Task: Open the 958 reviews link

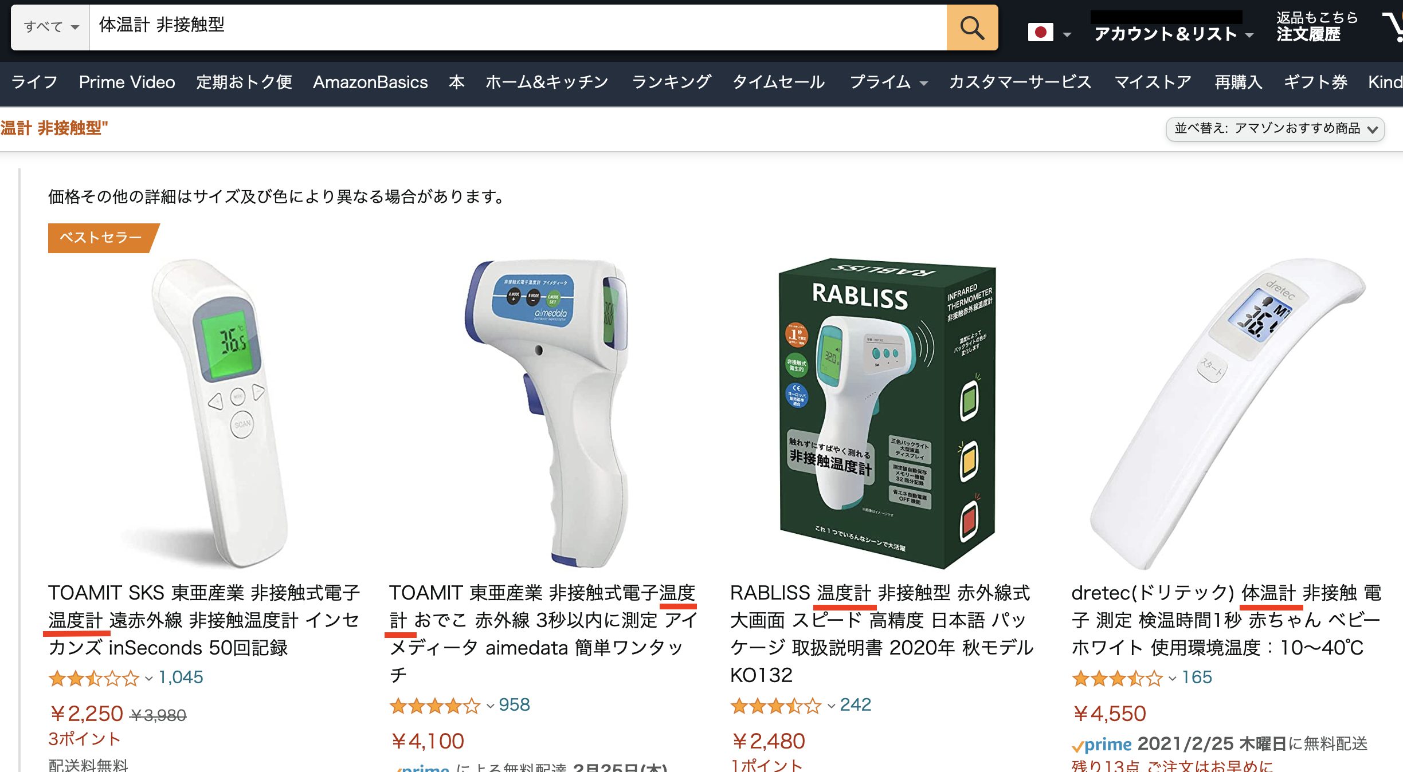Action: click(x=514, y=705)
